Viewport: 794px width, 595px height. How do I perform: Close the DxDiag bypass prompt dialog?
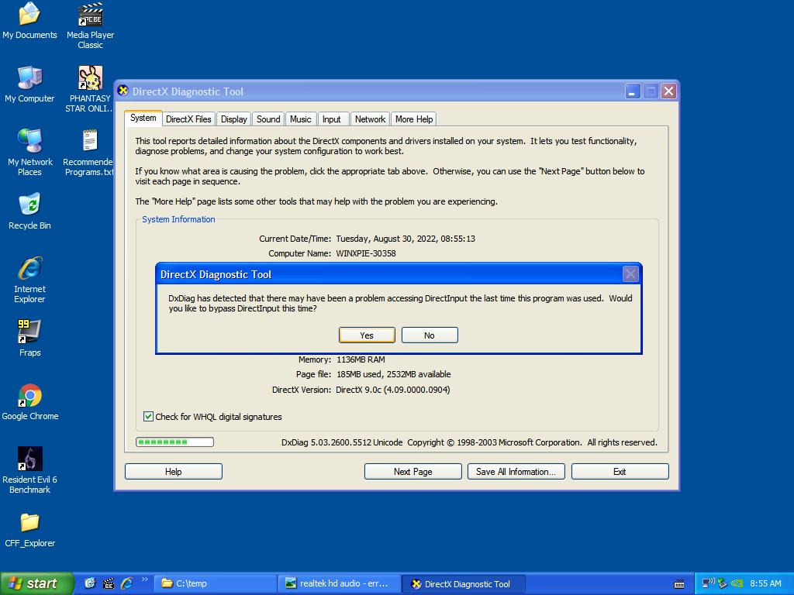(x=630, y=274)
